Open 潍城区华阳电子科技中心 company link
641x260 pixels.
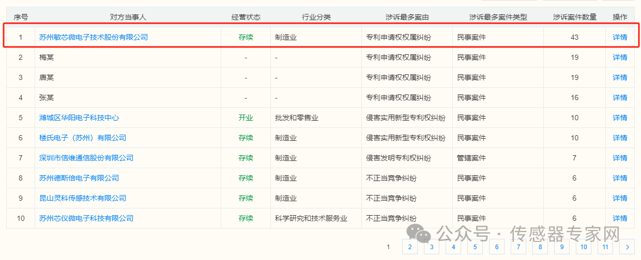pyautogui.click(x=79, y=118)
